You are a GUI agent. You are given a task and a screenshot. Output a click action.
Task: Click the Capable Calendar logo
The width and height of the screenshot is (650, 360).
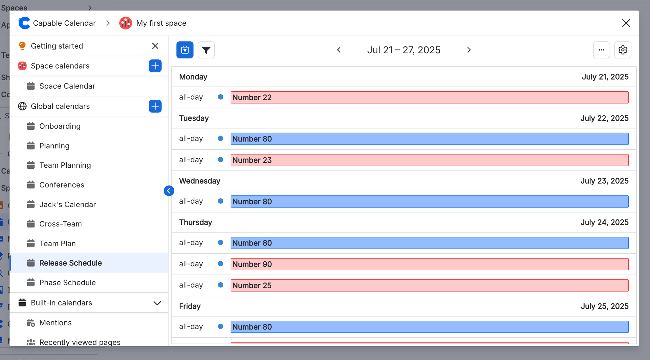click(x=24, y=23)
